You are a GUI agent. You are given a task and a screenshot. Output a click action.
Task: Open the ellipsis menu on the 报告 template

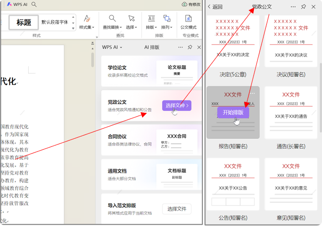pyautogui.click(x=252, y=94)
